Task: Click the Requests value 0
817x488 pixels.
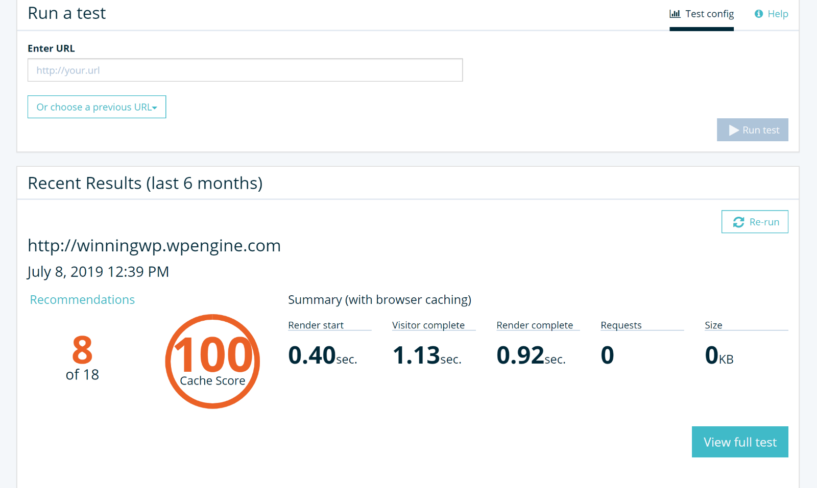Action: tap(607, 355)
